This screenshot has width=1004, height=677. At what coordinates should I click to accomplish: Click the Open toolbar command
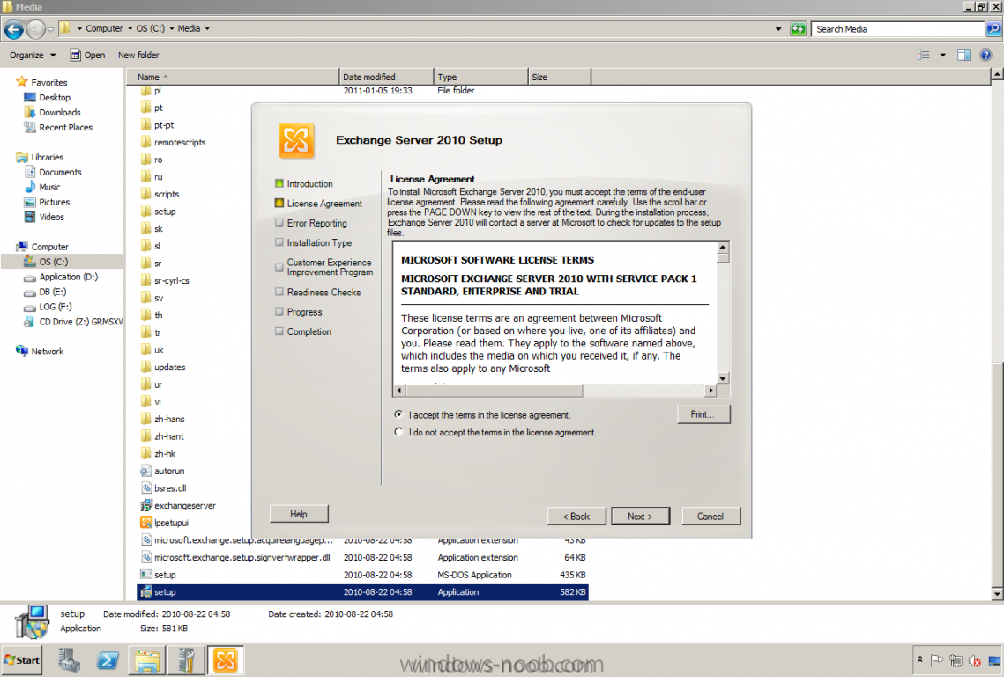88,55
